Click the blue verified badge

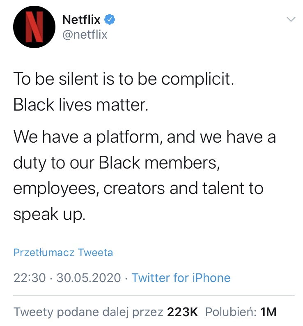click(x=109, y=19)
